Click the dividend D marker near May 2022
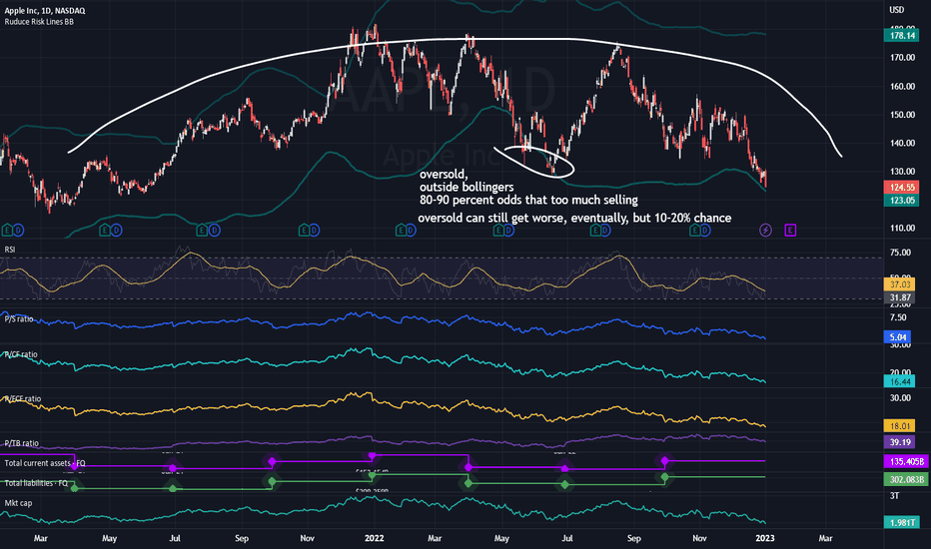This screenshot has height=549, width=931. [x=509, y=230]
